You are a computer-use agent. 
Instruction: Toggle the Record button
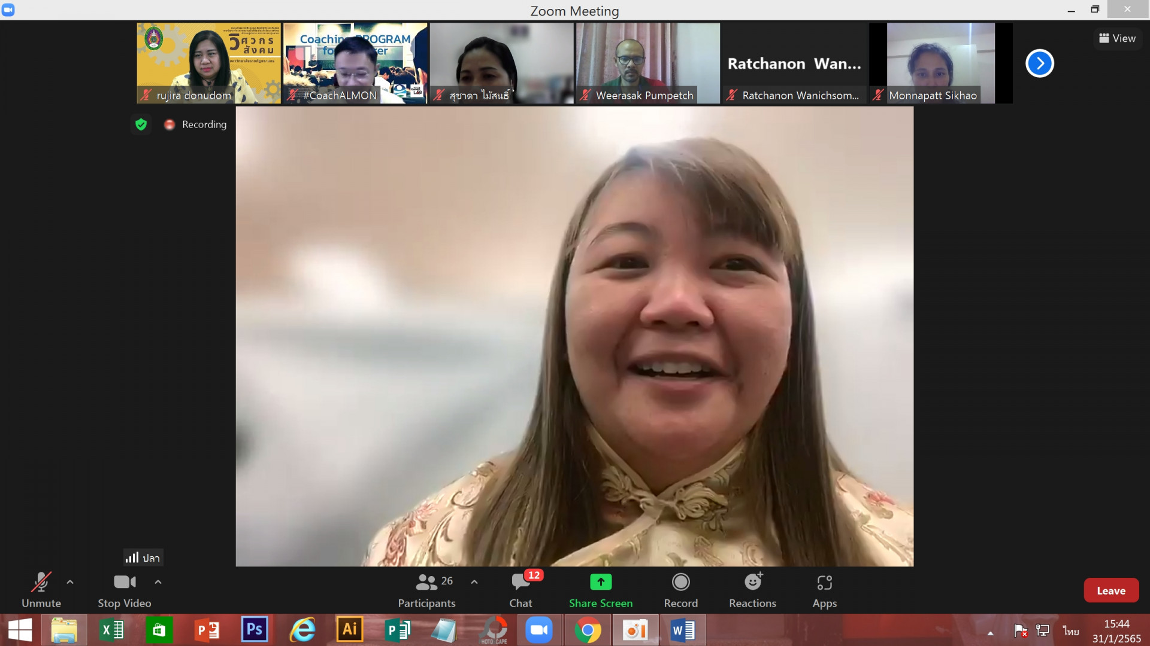click(681, 590)
